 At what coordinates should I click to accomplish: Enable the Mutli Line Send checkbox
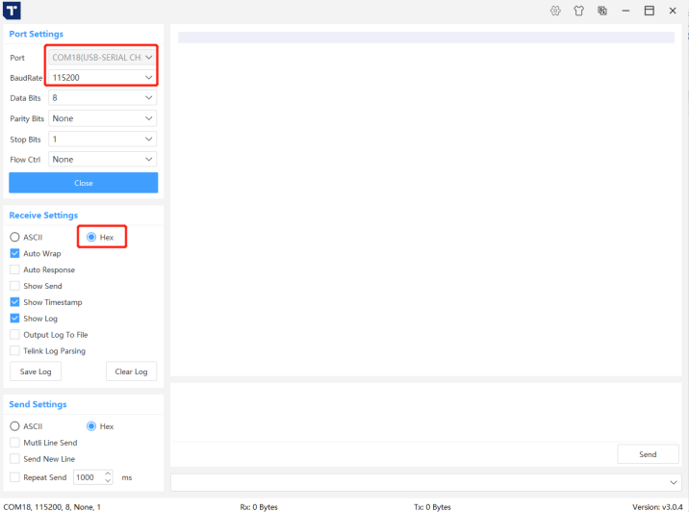[x=14, y=443]
